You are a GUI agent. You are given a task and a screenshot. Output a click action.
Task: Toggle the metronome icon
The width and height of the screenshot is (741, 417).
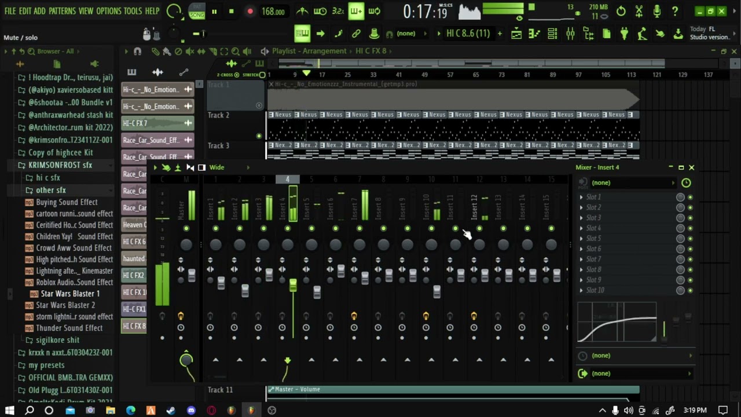(x=302, y=11)
